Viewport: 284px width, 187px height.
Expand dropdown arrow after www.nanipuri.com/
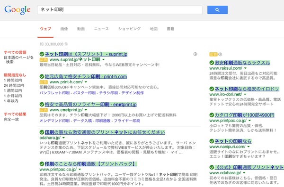[x=248, y=146]
